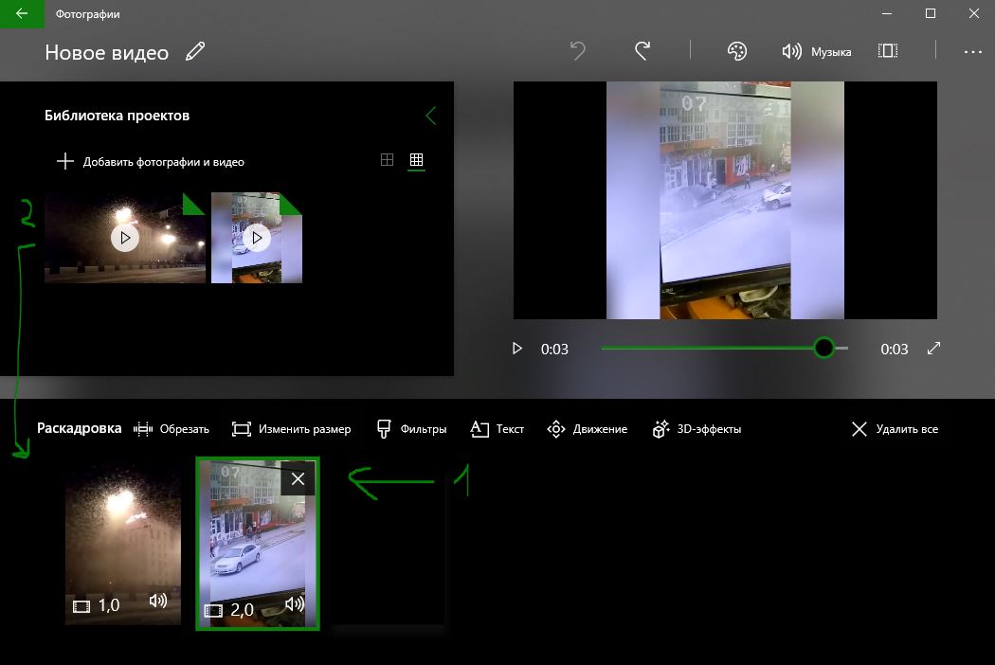Open the Музыка music options

click(817, 51)
